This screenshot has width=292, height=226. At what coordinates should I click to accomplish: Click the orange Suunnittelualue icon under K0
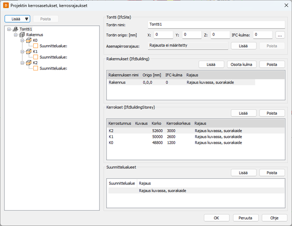point(36,46)
